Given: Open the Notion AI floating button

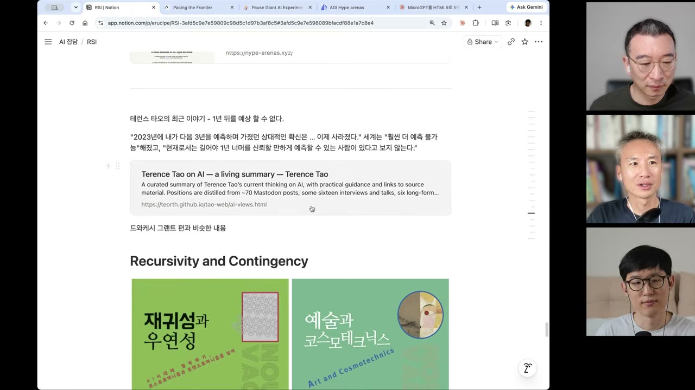Looking at the screenshot, I should click(527, 368).
